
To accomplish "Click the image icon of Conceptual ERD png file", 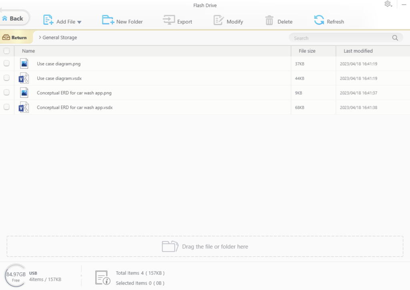I will pyautogui.click(x=24, y=93).
